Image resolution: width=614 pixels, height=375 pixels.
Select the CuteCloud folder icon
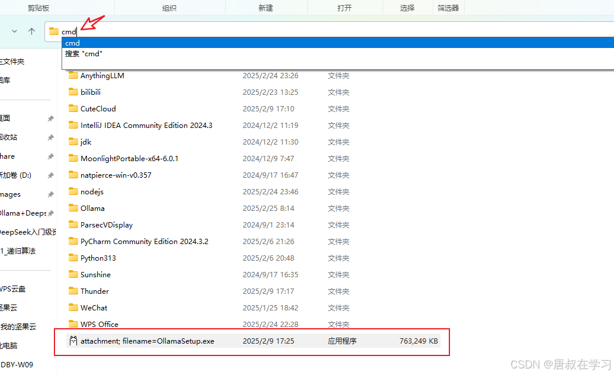[x=73, y=108]
